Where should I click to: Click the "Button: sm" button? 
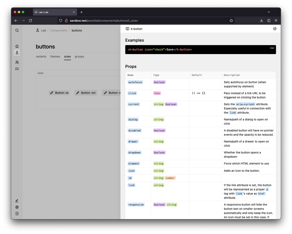86,93
